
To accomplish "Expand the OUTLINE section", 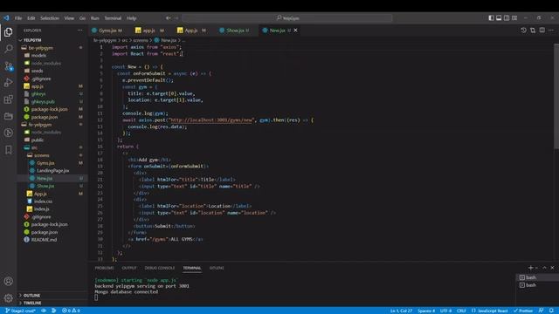I will (x=52, y=296).
